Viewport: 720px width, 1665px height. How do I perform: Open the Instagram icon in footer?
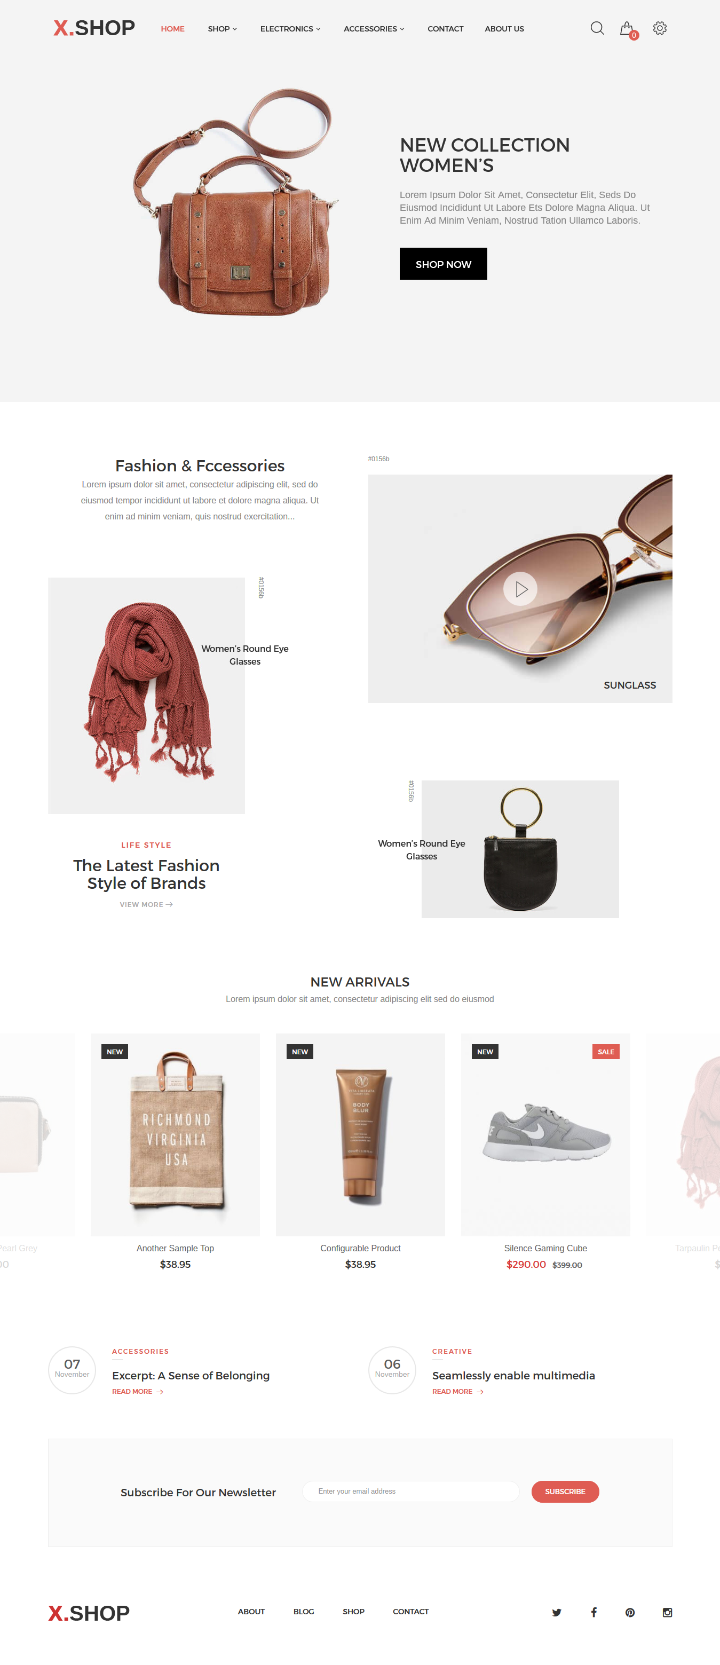(x=667, y=1612)
